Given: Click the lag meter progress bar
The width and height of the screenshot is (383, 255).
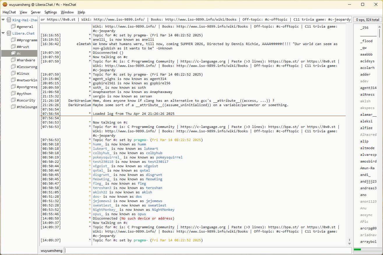Looking at the screenshot, I should pyautogui.click(x=367, y=249).
